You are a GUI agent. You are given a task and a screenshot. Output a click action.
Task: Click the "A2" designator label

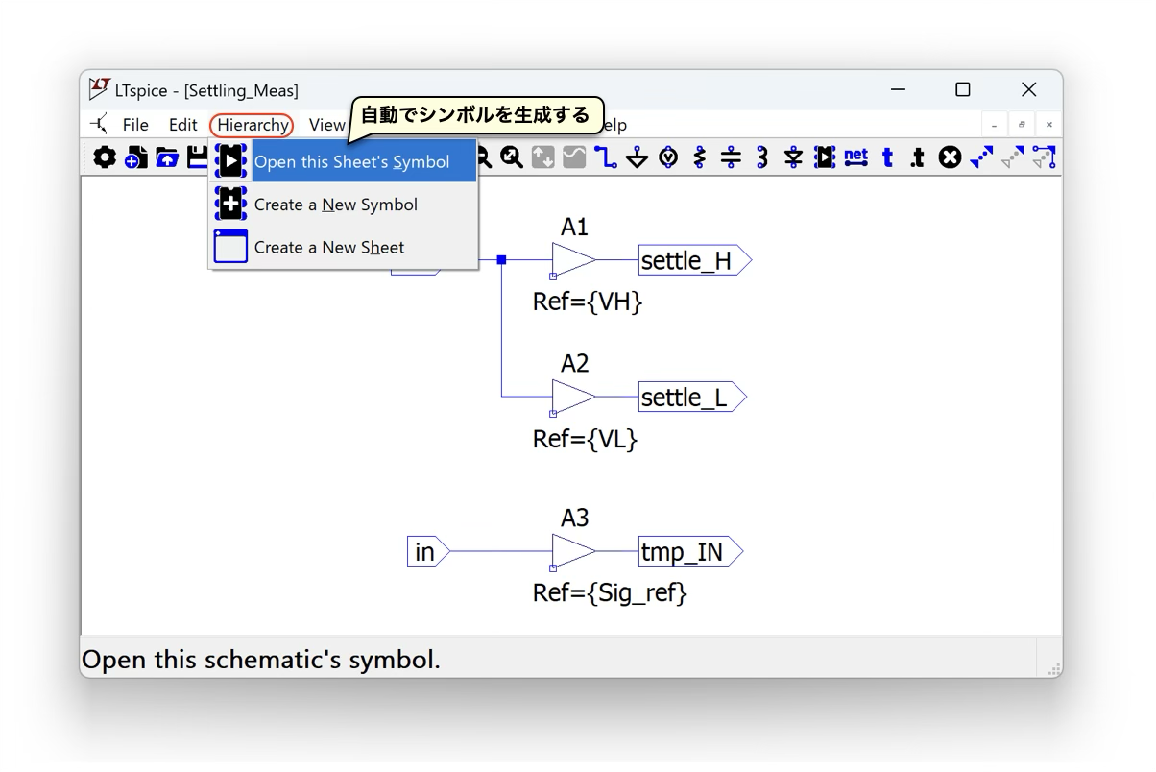[574, 364]
